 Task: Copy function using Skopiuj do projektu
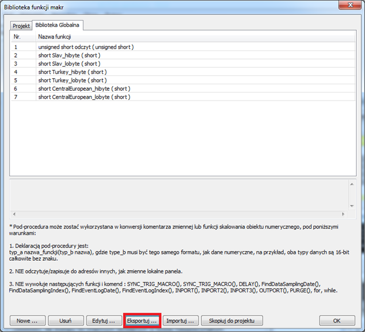232,321
